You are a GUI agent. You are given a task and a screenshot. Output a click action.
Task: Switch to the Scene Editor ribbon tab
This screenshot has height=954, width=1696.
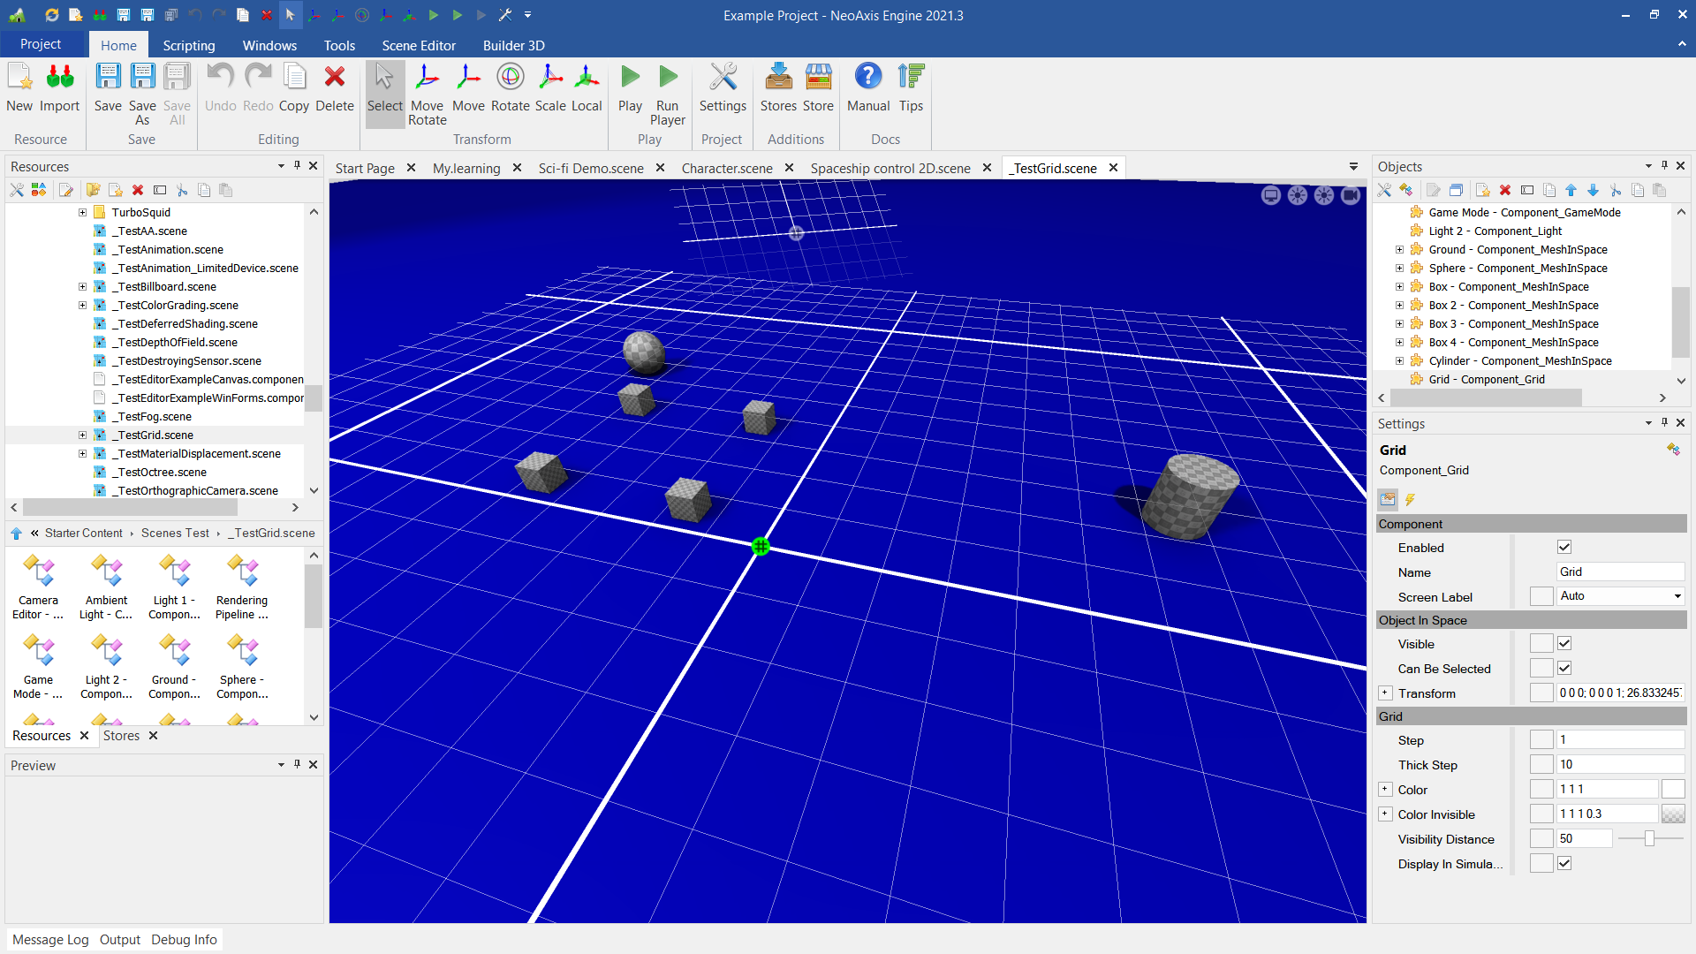pos(418,45)
